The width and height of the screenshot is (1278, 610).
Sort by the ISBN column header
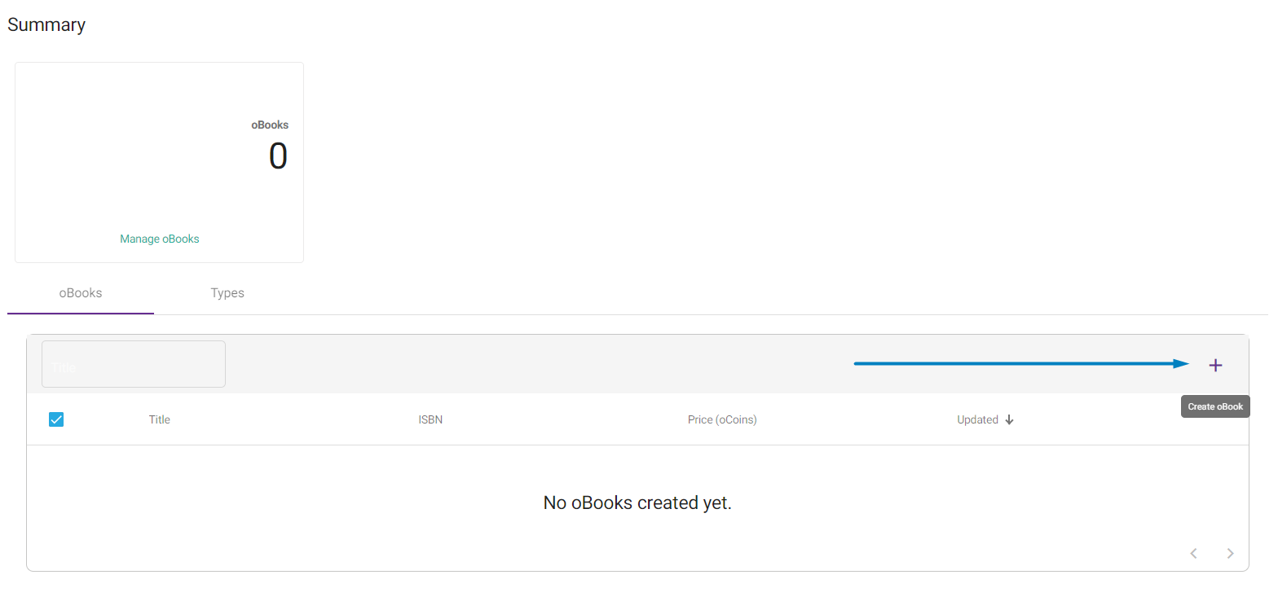[430, 419]
